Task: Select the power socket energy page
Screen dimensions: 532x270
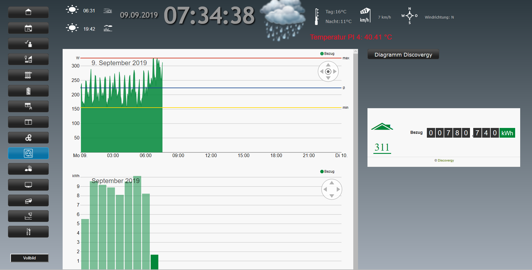Action: tap(28, 153)
